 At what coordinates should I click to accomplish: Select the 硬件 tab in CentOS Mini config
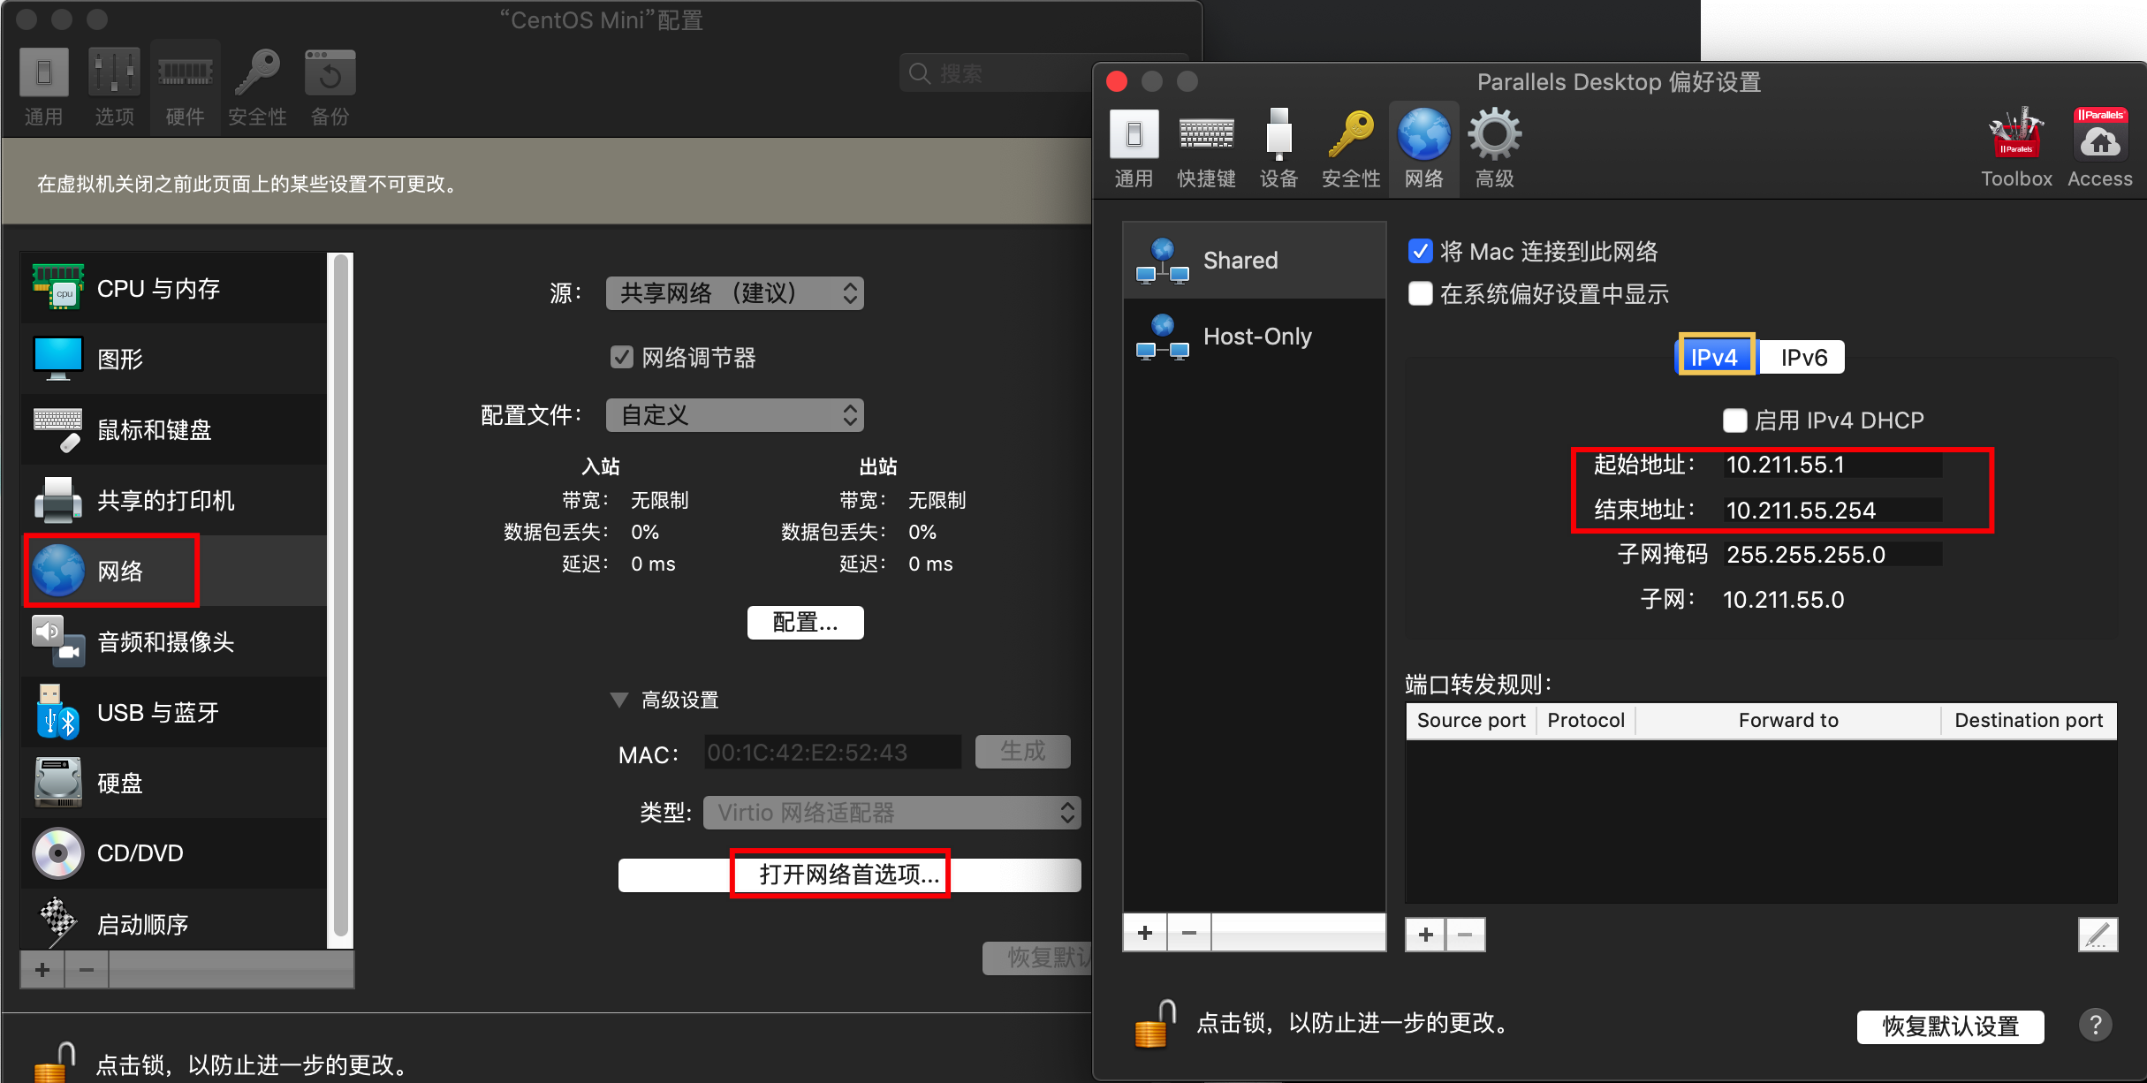coord(185,87)
